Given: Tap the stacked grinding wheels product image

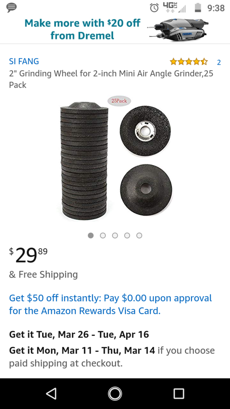Looking at the screenshot, I should (84, 161).
